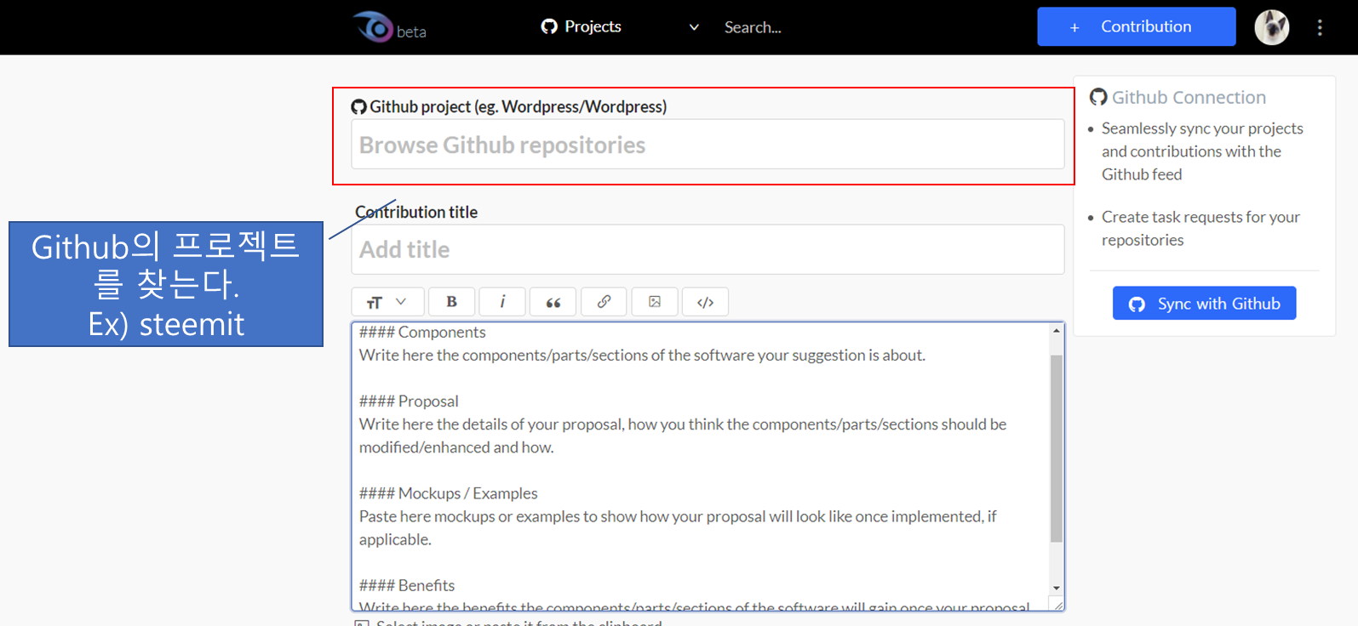Click the 'Contribution title' label
The height and width of the screenshot is (626, 1358).
point(416,212)
